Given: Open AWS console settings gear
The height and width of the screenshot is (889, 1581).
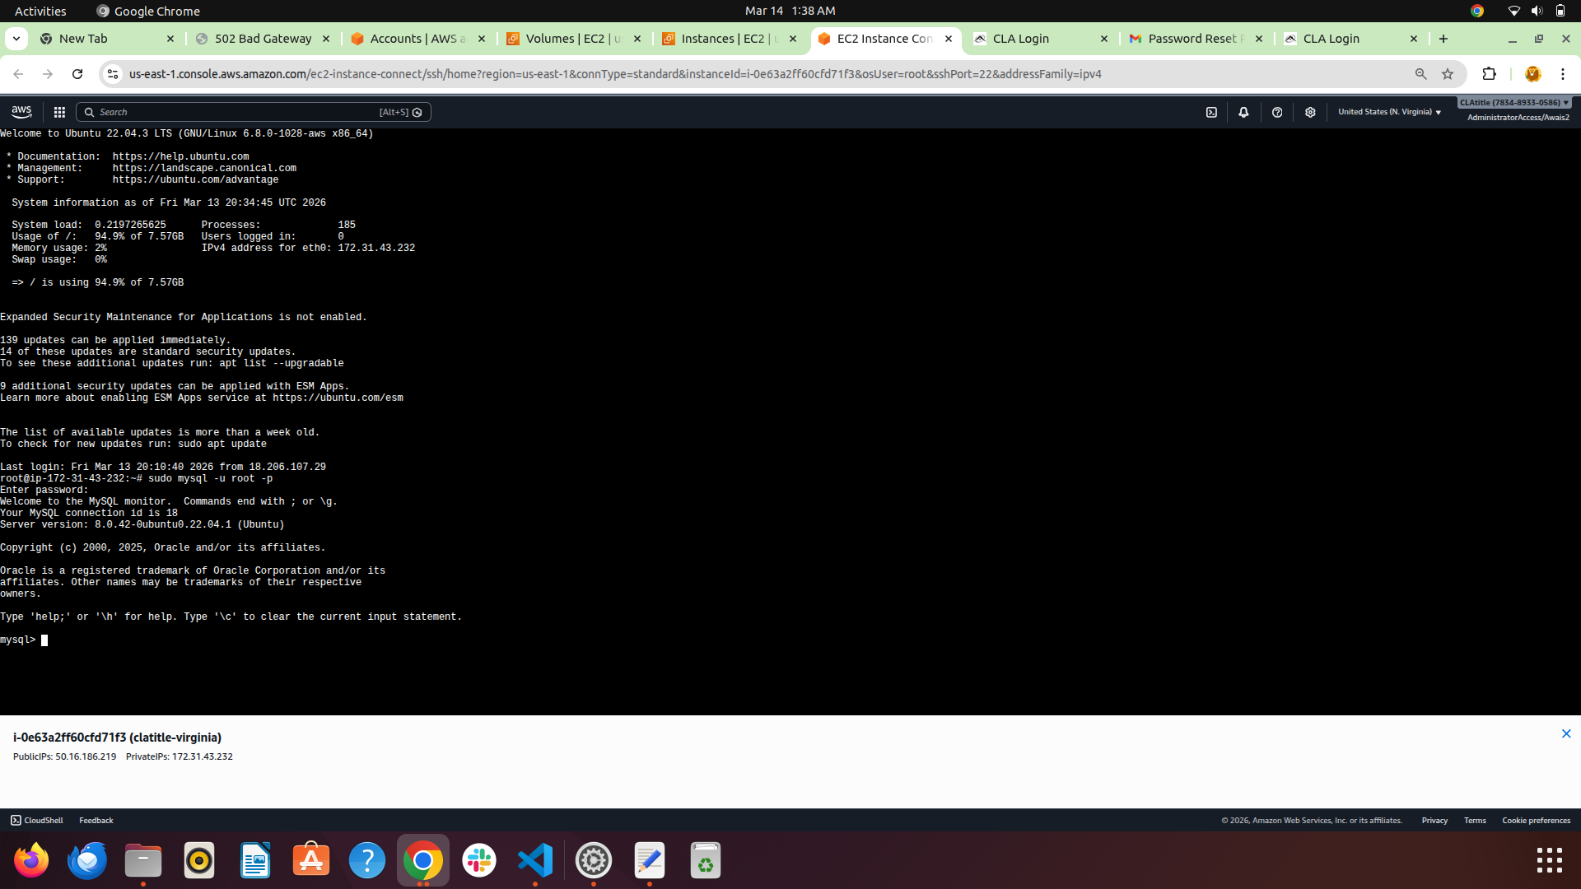Looking at the screenshot, I should [1310, 112].
